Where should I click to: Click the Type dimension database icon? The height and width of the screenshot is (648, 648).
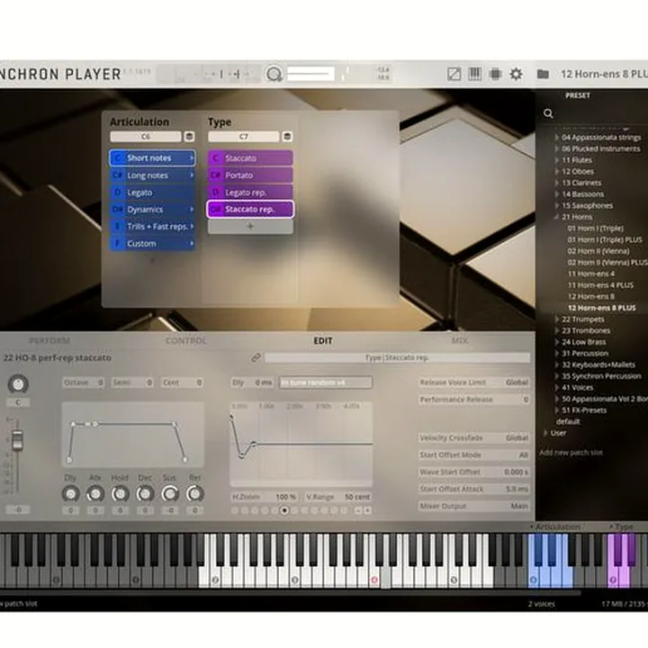click(287, 137)
